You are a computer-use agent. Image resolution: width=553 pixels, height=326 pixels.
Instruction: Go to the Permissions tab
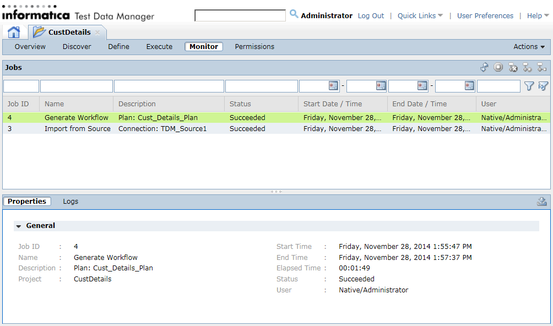coord(254,46)
